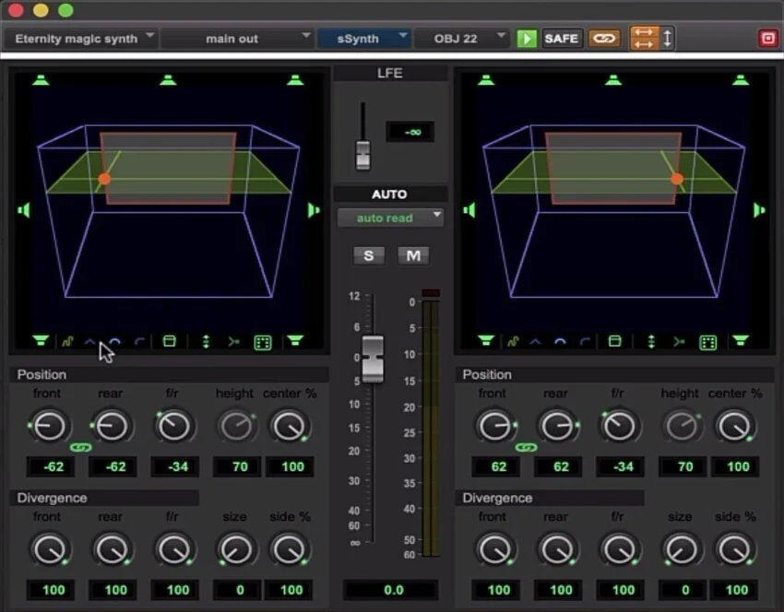Click the left panner height value field 70
Viewport: 784px width, 612px height.
(237, 466)
